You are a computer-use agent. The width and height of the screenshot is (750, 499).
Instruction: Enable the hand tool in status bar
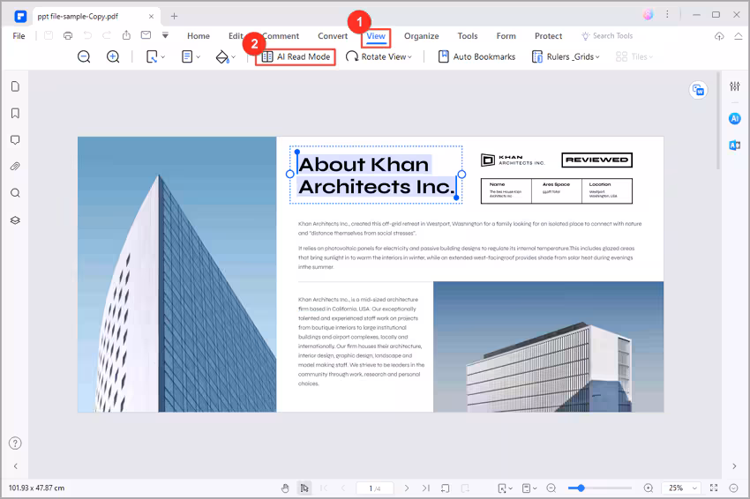[x=285, y=488]
